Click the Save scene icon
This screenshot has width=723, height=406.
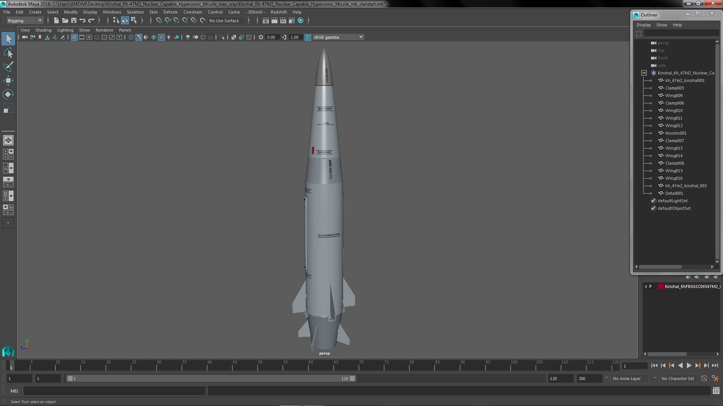click(74, 21)
